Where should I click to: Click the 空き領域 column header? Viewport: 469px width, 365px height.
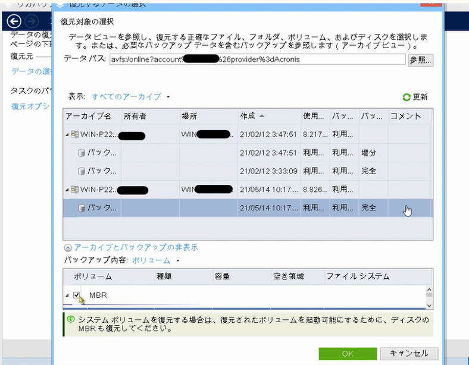(298, 276)
